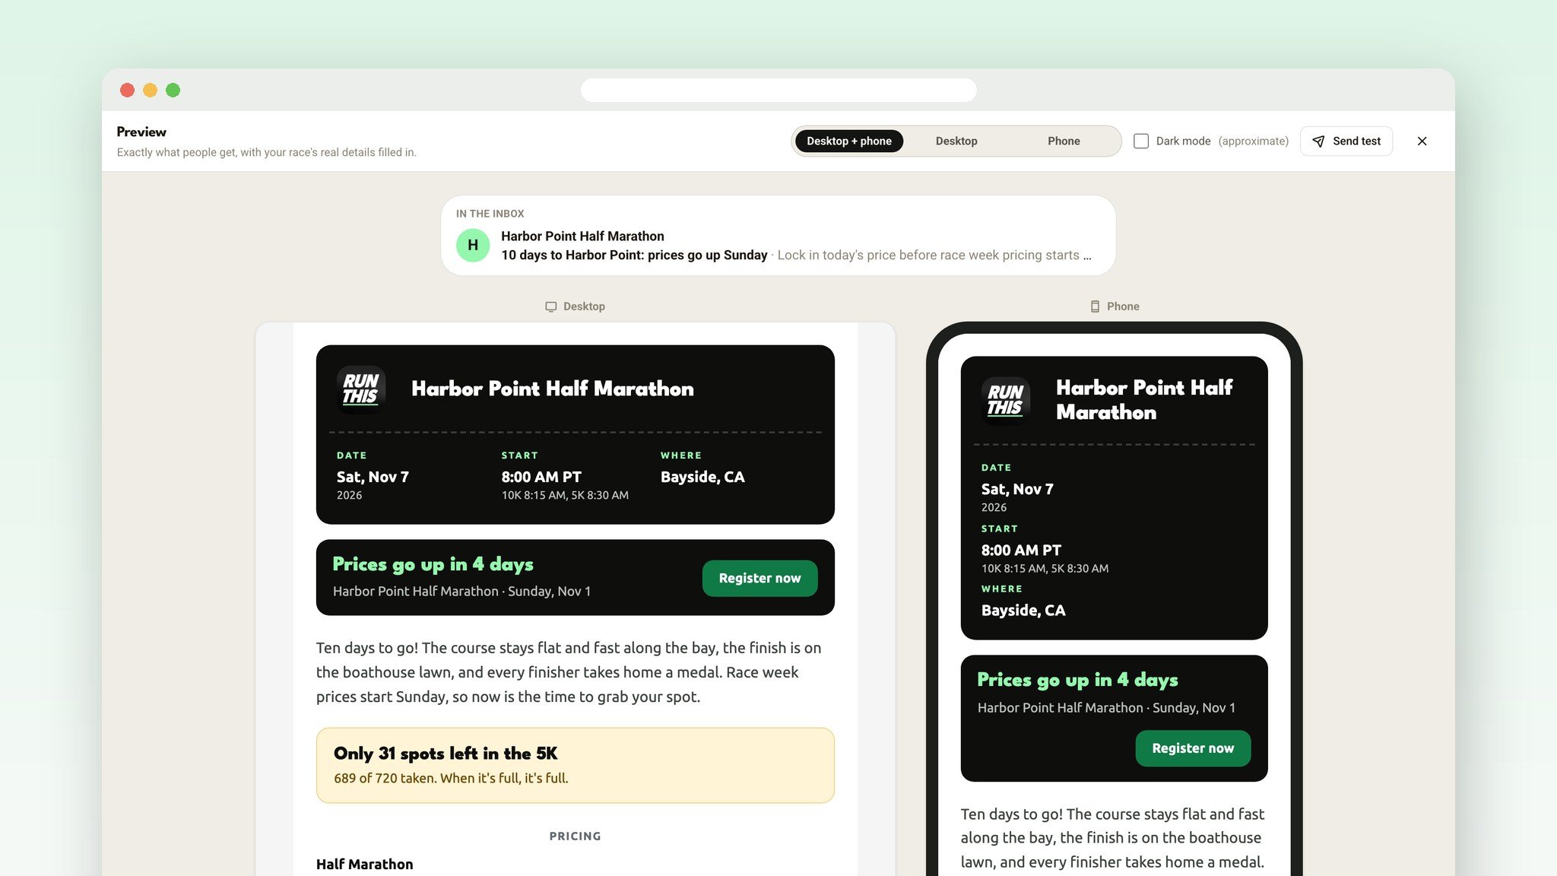Switch to Desktop only view

pyautogui.click(x=956, y=141)
